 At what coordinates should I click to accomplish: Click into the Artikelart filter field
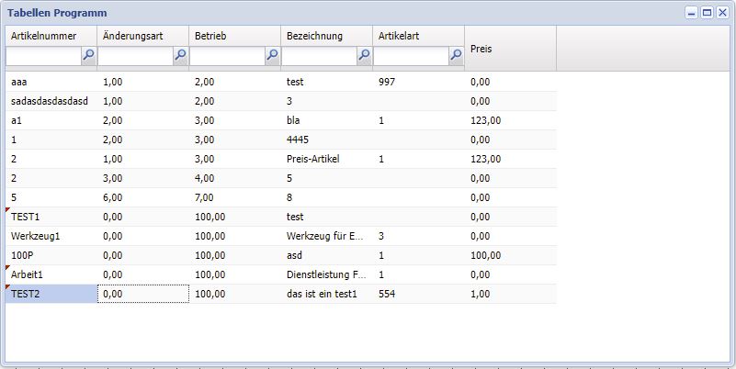(x=411, y=56)
